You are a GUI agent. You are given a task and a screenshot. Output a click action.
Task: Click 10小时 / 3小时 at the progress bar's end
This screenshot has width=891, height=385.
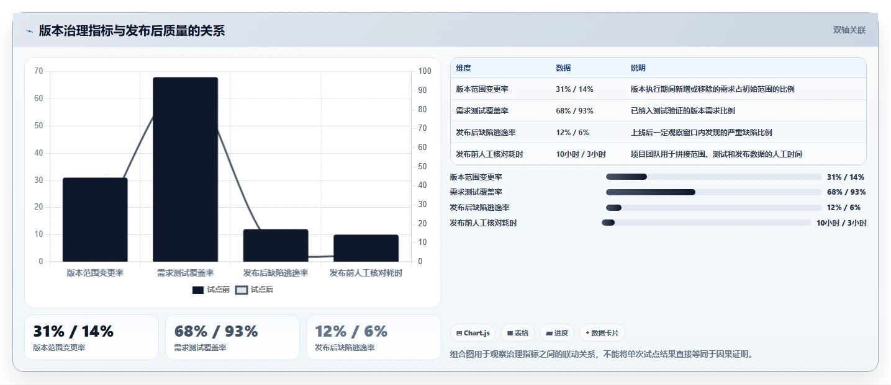tap(841, 223)
